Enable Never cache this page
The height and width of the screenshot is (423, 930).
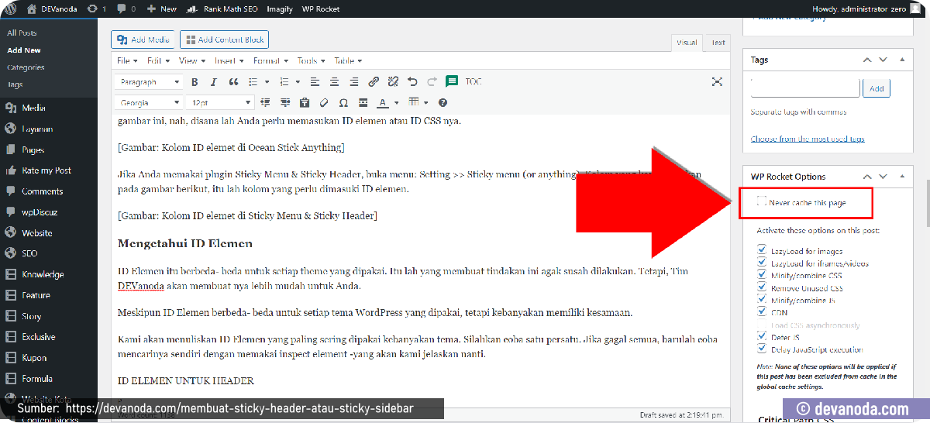click(x=762, y=201)
